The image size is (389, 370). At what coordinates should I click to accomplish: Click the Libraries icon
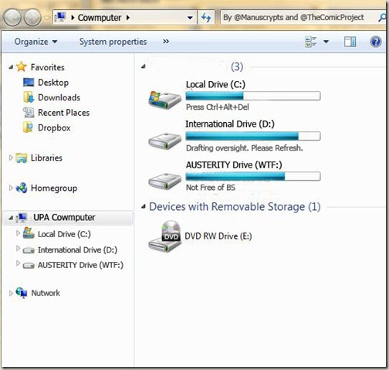22,158
